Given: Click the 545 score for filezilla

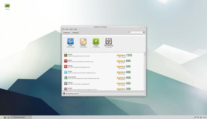Looking at the screenshot, I should (x=128, y=67).
